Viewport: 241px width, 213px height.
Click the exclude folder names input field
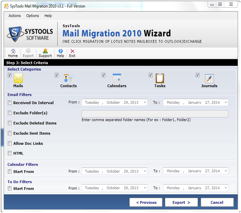click(155, 114)
